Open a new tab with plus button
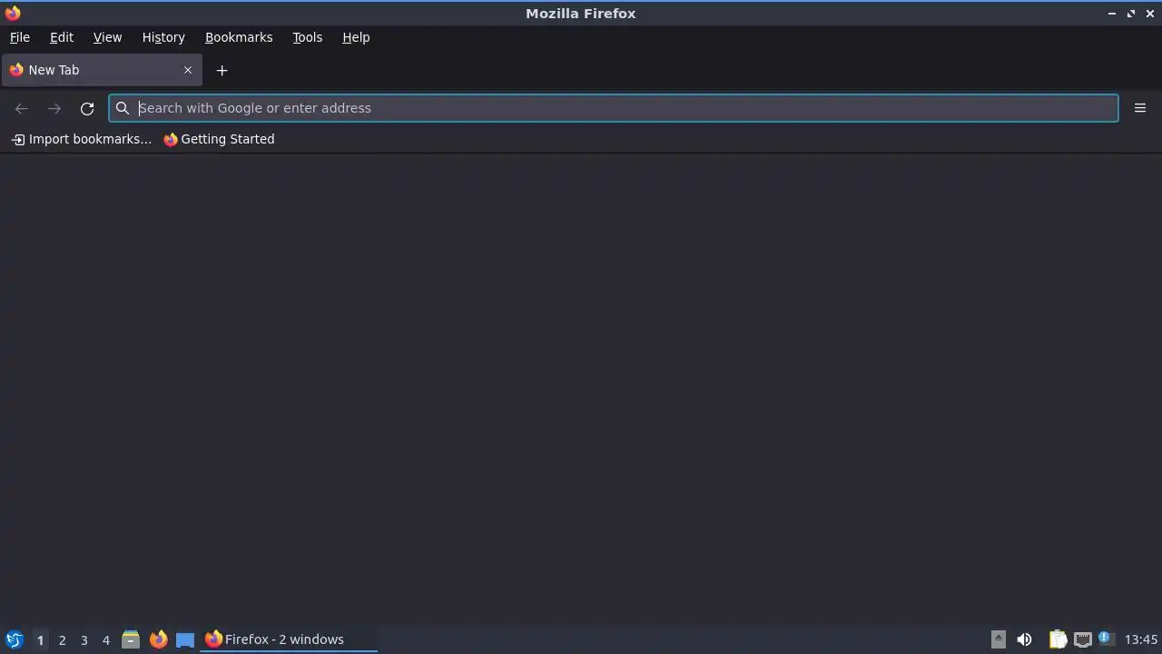 222,70
